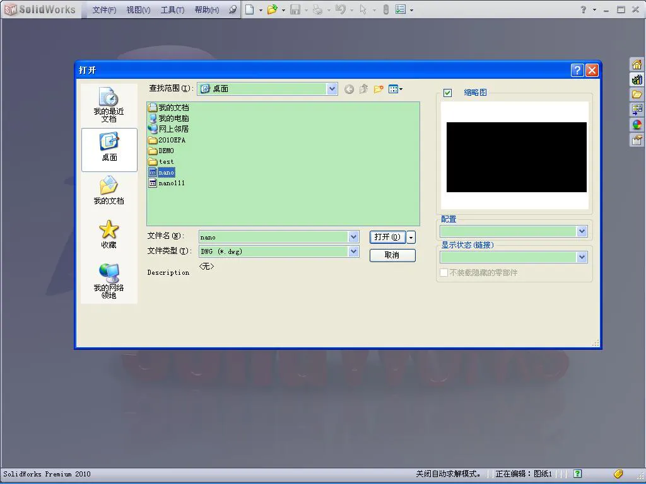This screenshot has height=484, width=646.
Task: Click the 打开(O) button
Action: (x=387, y=237)
